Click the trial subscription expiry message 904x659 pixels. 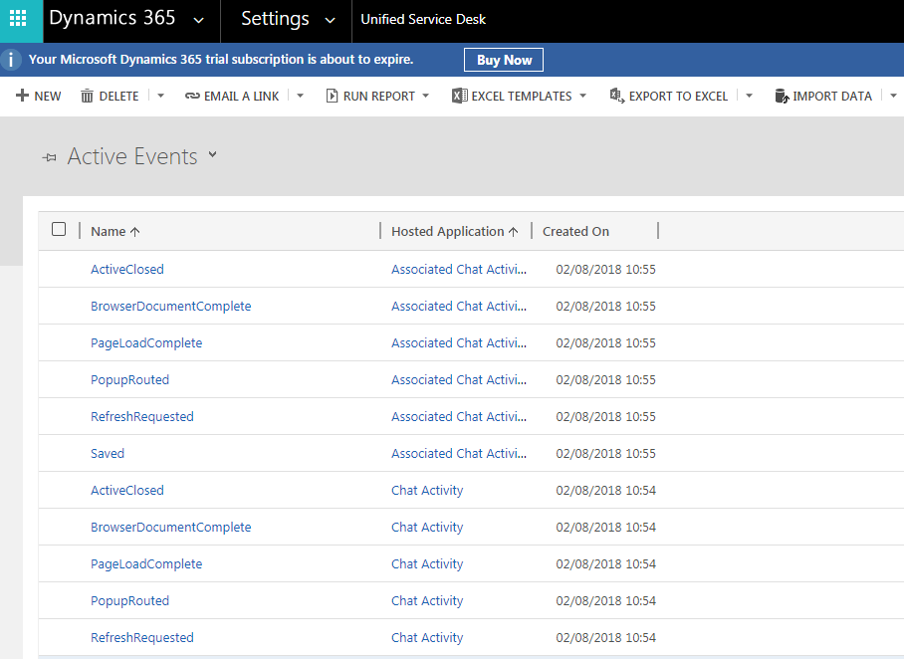[x=221, y=60]
